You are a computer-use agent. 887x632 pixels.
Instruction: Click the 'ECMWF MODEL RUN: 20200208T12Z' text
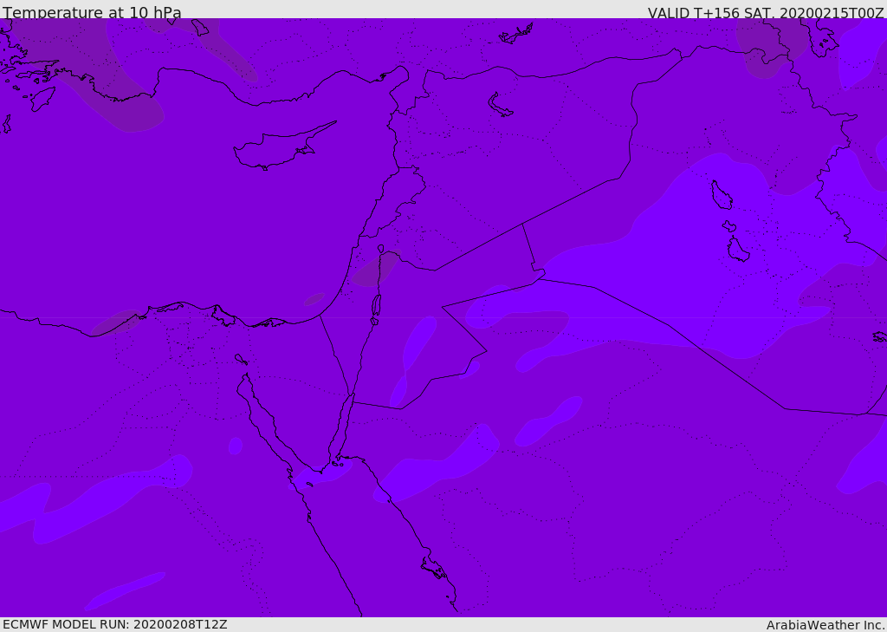115,624
